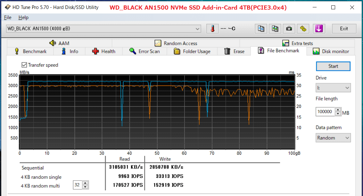Switch to the Benchmark tab

point(30,51)
